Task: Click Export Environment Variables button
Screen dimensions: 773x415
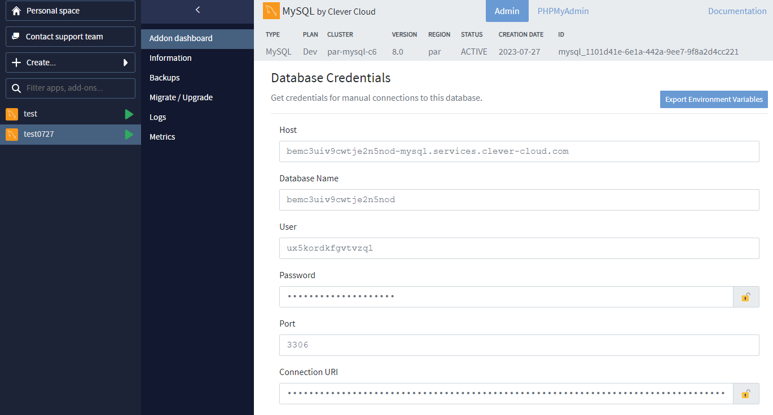Action: coord(714,99)
